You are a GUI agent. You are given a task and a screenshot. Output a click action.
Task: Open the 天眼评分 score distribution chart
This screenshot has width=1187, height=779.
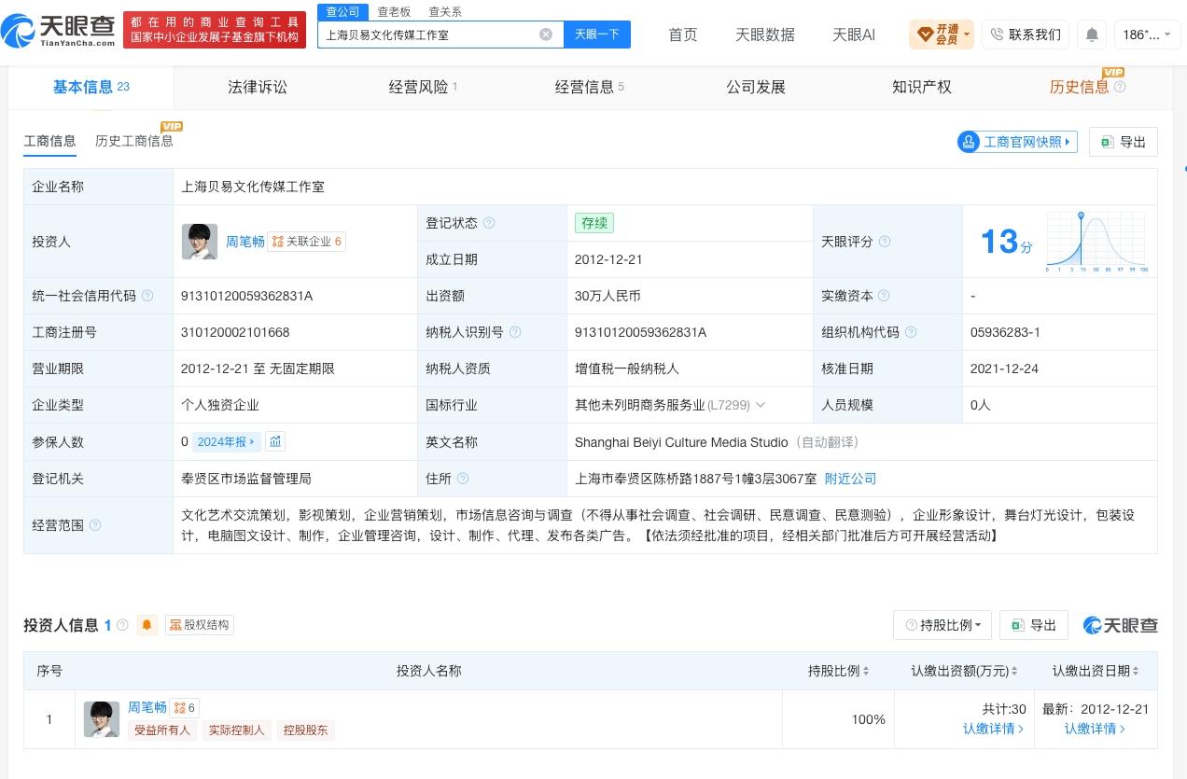coord(1097,242)
